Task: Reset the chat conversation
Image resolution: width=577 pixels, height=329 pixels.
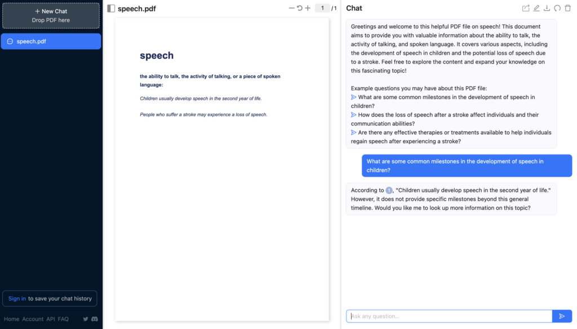Action: point(558,8)
